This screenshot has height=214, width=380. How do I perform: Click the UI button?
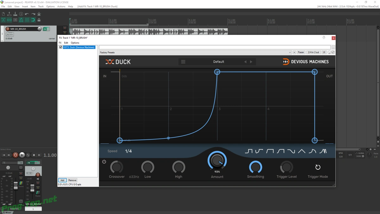(324, 52)
